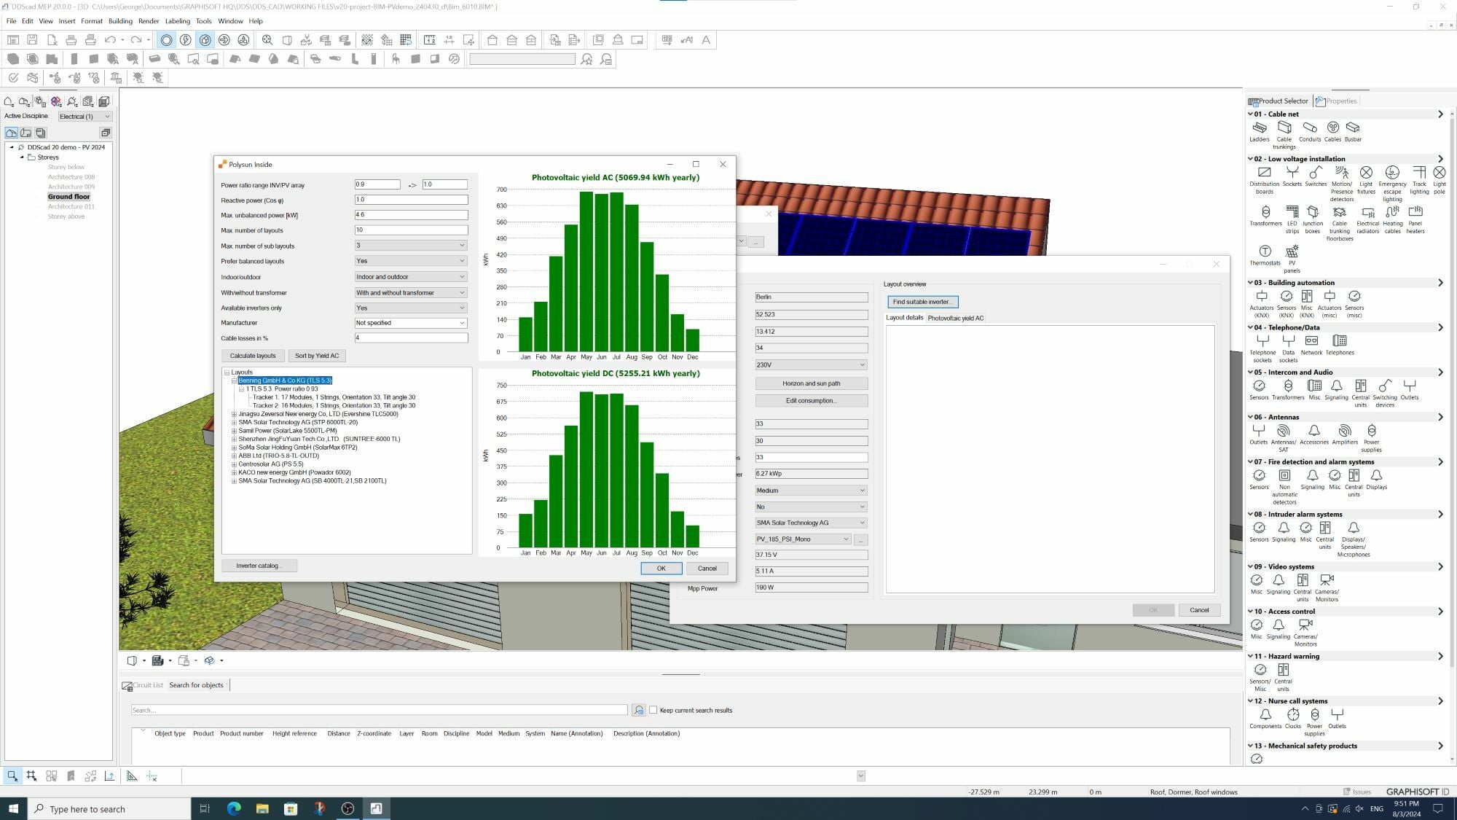Open the Building menu
Viewport: 1457px width, 820px height.
click(x=120, y=21)
